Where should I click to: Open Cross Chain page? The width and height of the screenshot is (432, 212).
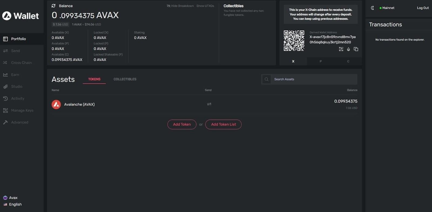[22, 63]
